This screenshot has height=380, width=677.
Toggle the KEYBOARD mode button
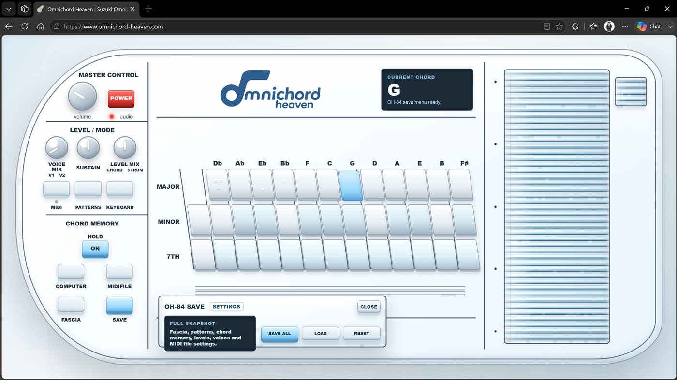coord(120,189)
